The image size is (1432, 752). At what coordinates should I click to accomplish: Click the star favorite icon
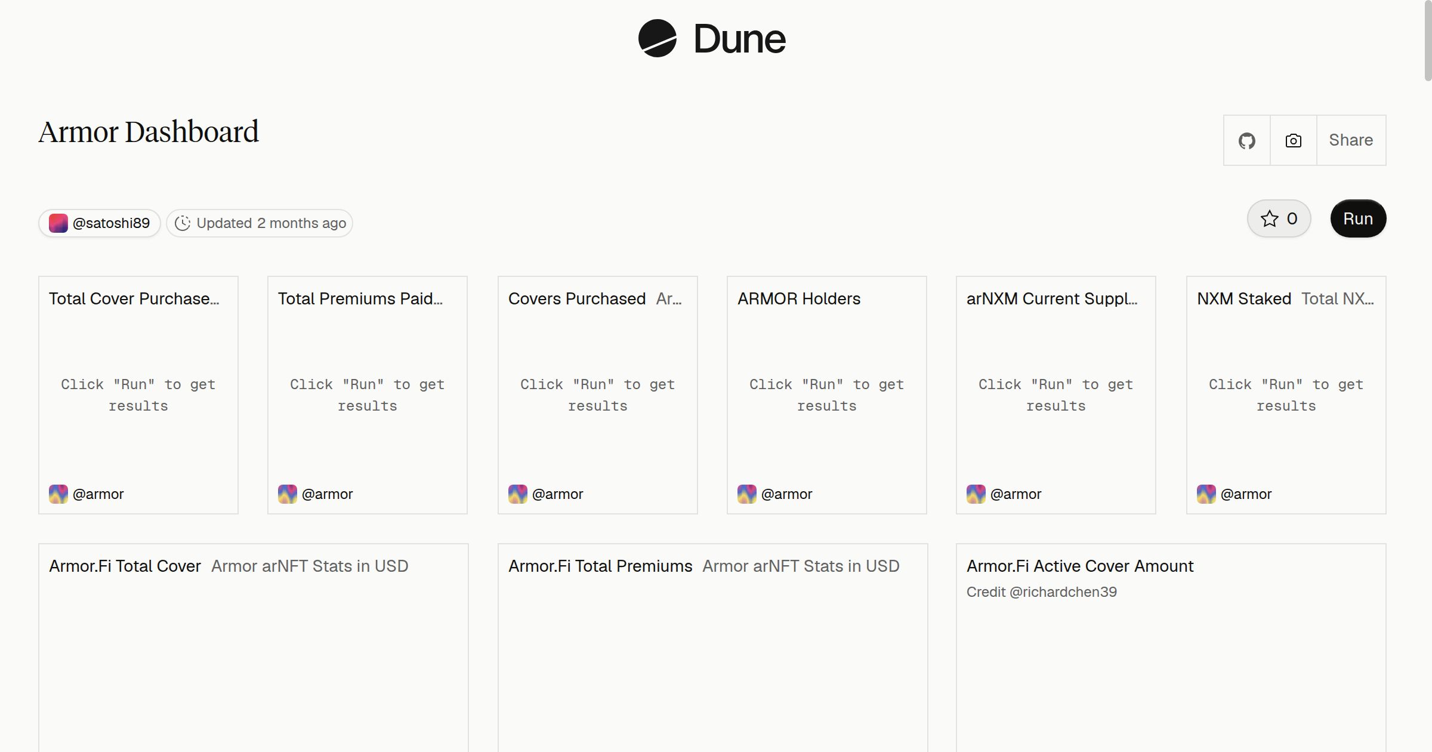tap(1269, 218)
